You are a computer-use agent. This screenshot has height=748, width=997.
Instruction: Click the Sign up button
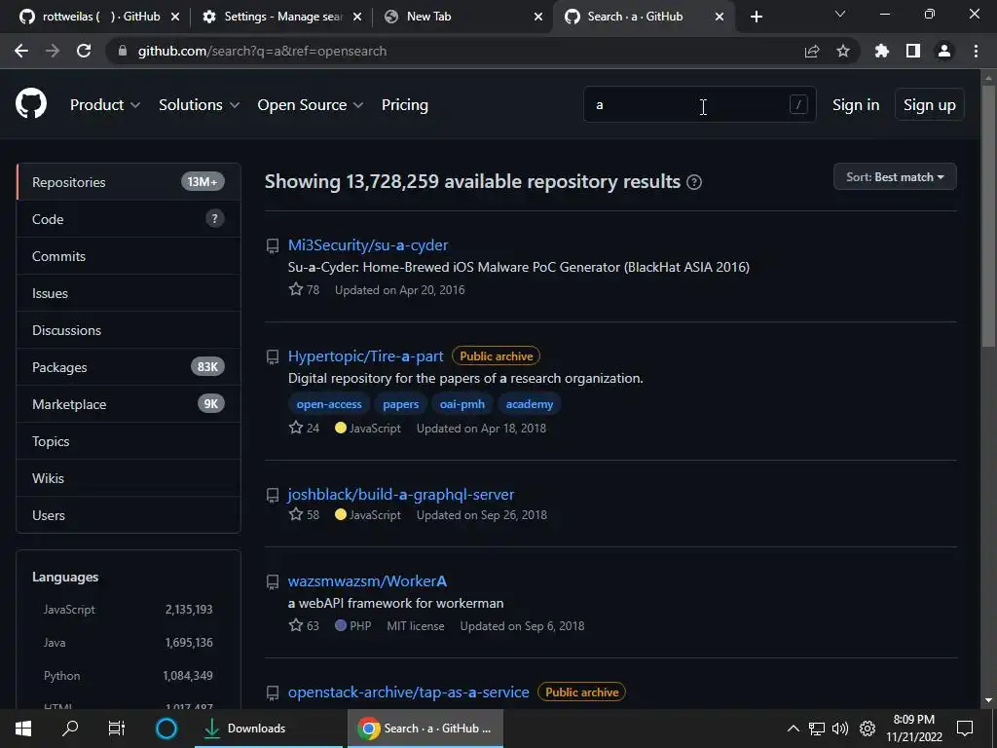pyautogui.click(x=930, y=105)
